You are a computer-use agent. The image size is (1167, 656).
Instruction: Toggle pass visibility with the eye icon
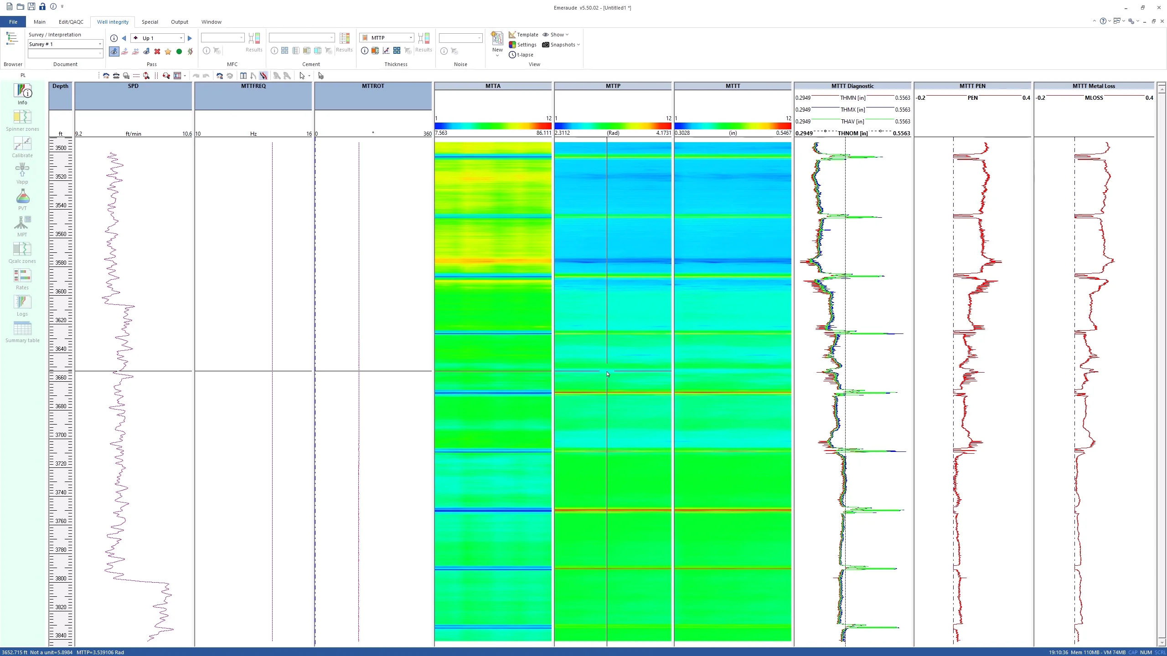point(114,51)
